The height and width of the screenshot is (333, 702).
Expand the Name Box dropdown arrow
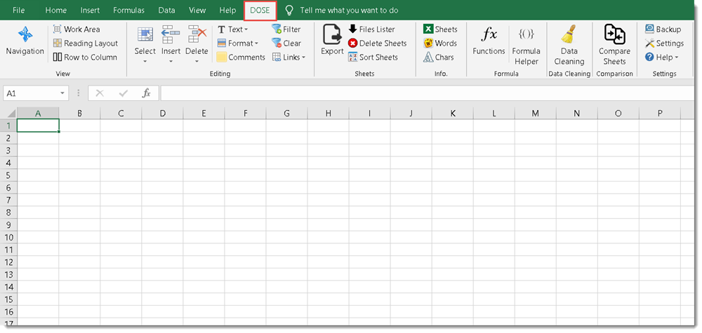(62, 93)
